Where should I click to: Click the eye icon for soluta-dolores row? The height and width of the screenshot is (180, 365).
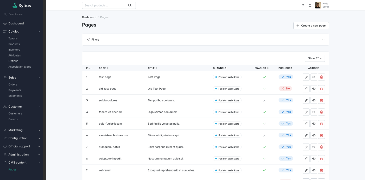click(x=314, y=100)
